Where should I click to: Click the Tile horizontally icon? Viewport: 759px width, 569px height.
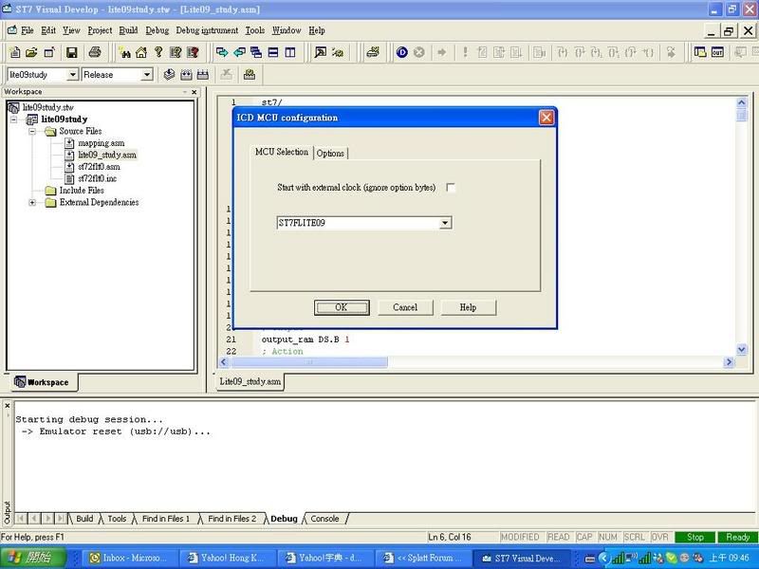(273, 52)
